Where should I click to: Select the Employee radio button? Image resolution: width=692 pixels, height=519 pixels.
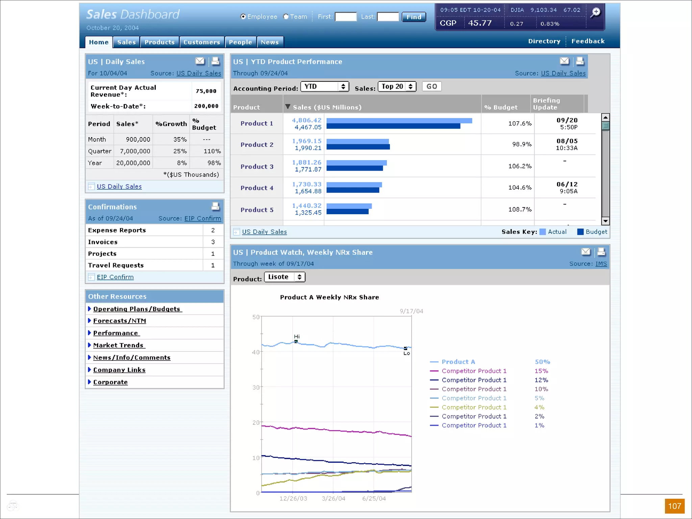tap(243, 17)
